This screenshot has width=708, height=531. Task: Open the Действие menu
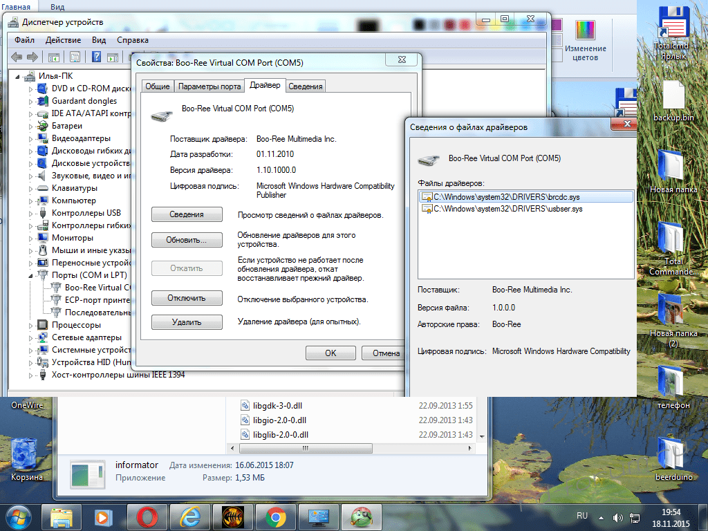tap(63, 40)
